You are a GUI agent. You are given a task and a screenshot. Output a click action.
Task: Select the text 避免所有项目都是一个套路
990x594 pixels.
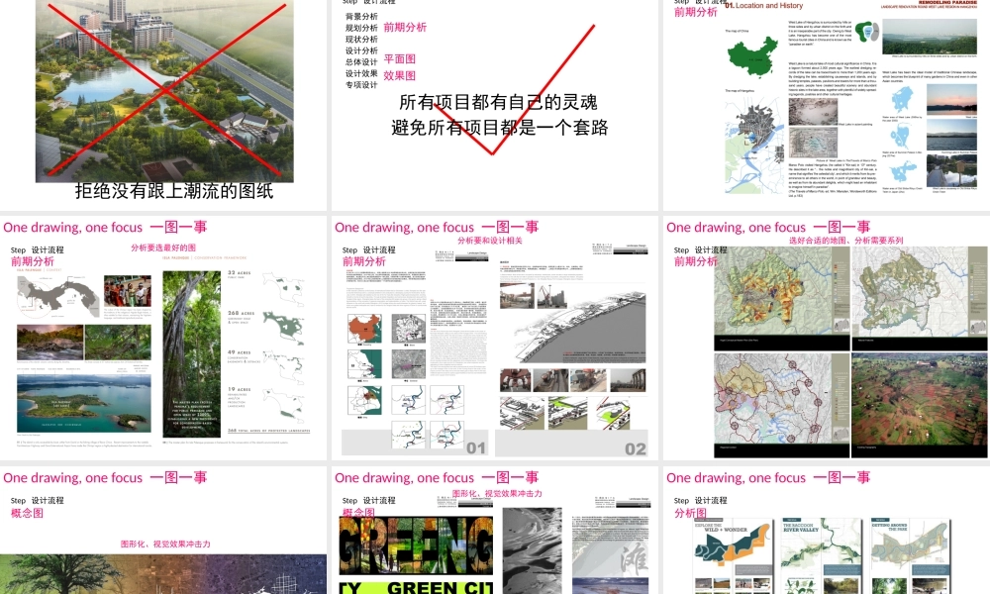pyautogui.click(x=499, y=128)
